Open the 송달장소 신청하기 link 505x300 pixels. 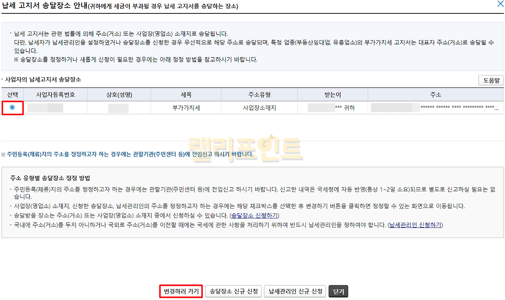pos(254,215)
